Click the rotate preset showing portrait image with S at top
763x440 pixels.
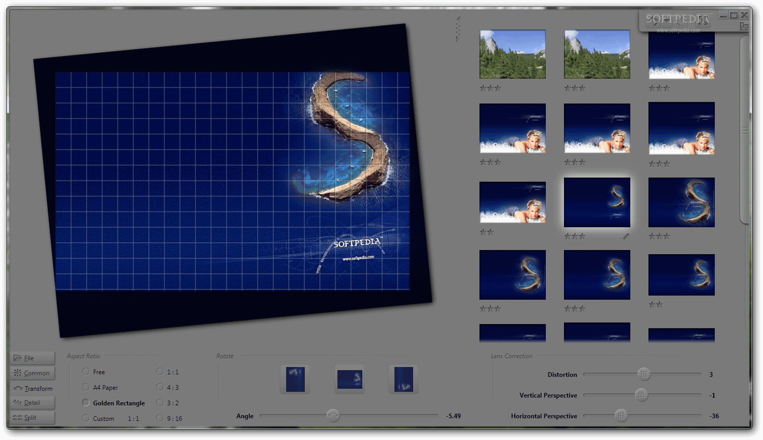click(295, 379)
